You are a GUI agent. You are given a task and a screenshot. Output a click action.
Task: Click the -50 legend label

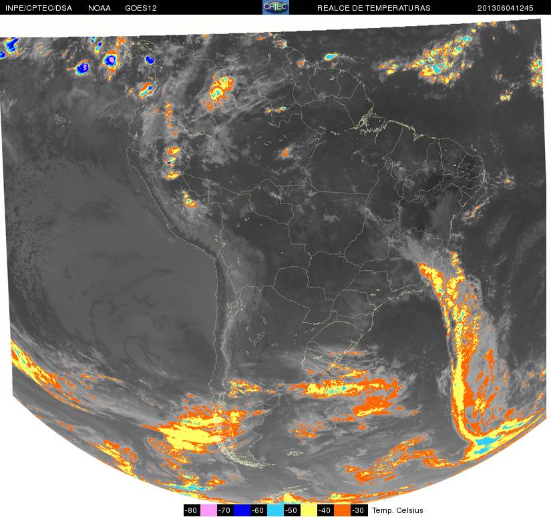pos(292,510)
